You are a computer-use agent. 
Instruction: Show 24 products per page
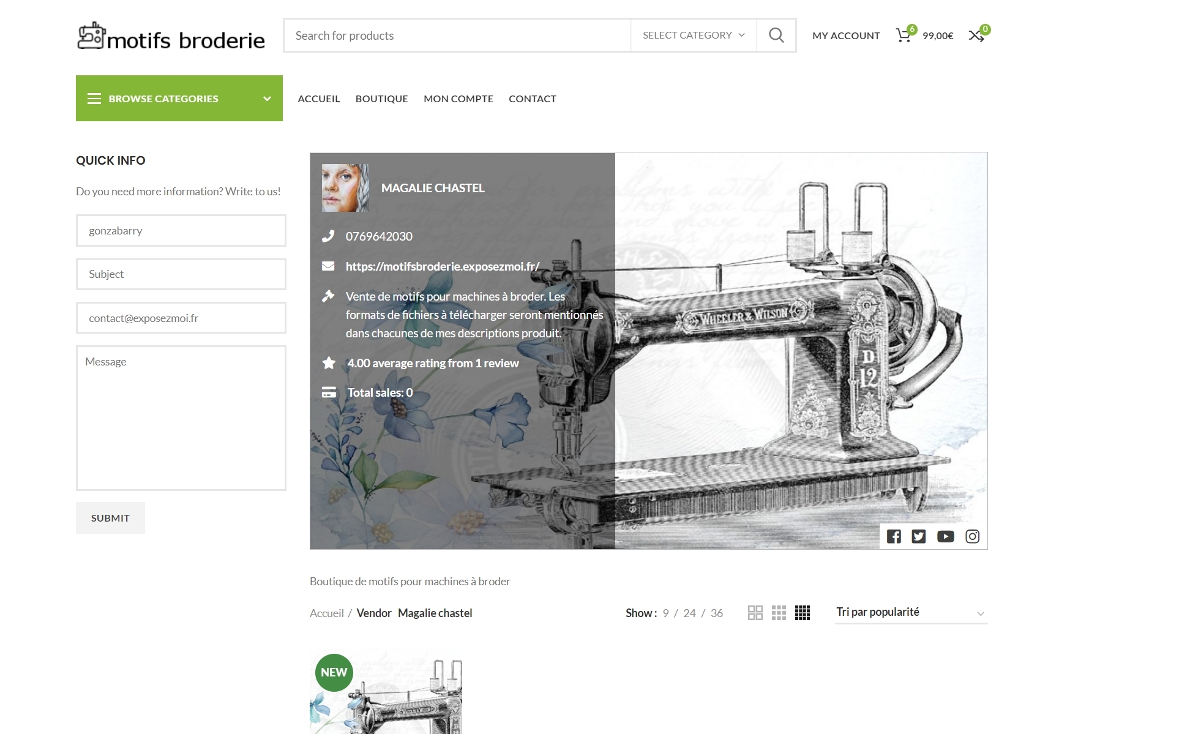tap(689, 613)
